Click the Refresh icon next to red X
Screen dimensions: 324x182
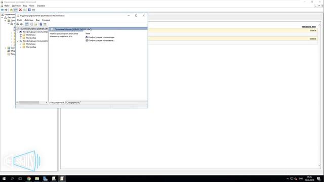tap(24, 10)
